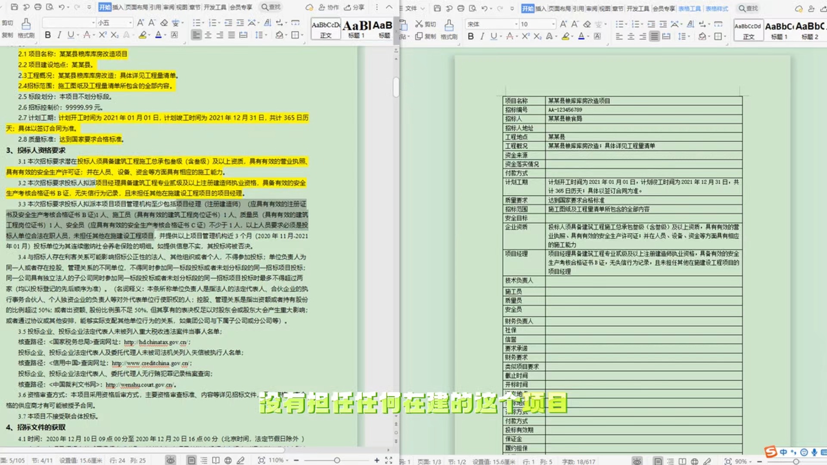Click font color A in left window
Viewport: 827px width, 465px height.
[158, 35]
